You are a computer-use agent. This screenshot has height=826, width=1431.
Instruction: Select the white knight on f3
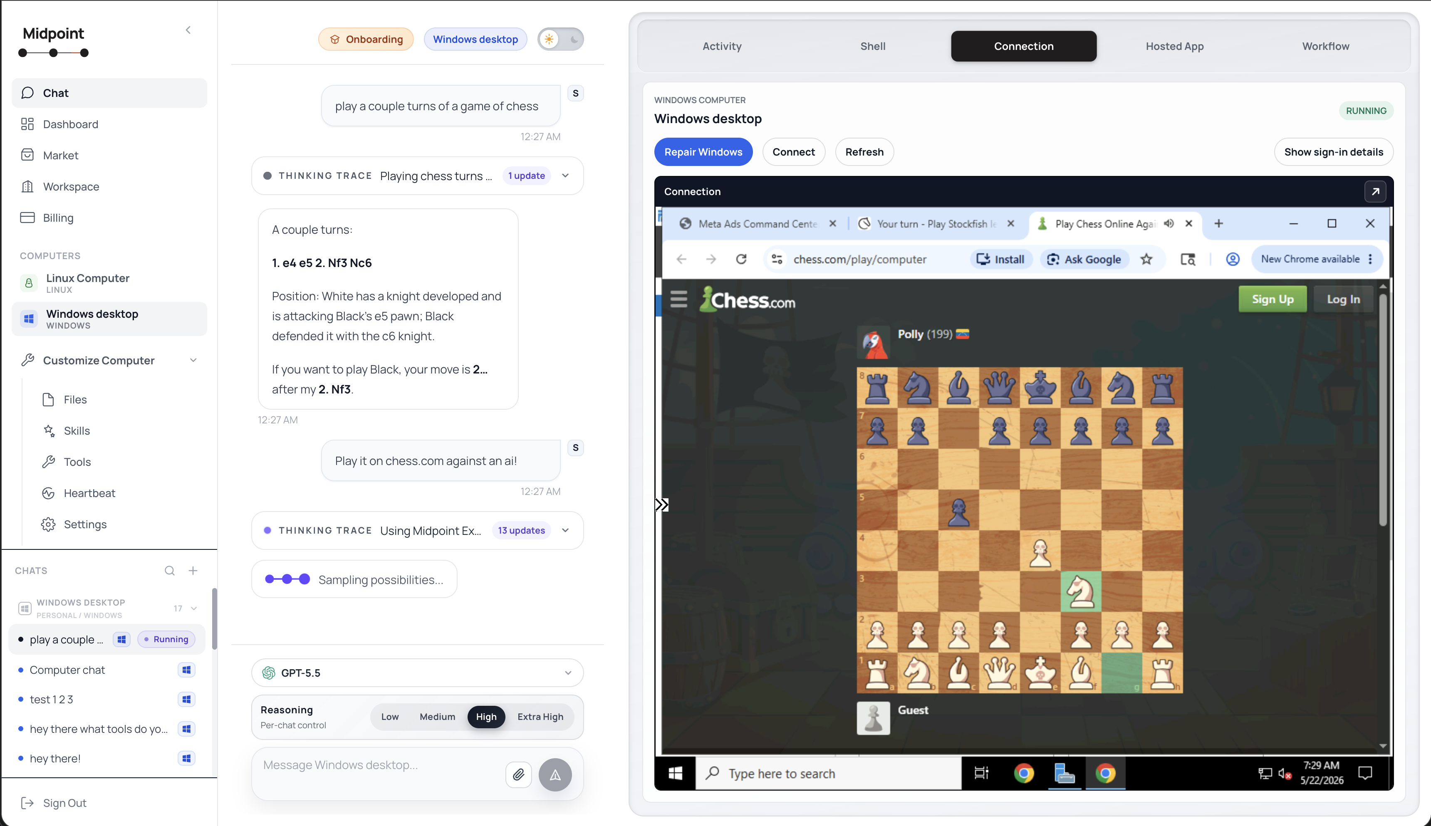click(1081, 591)
